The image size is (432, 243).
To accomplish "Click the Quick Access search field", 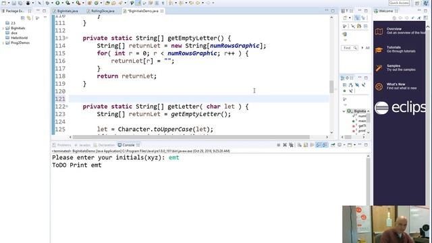I will point(399,3).
